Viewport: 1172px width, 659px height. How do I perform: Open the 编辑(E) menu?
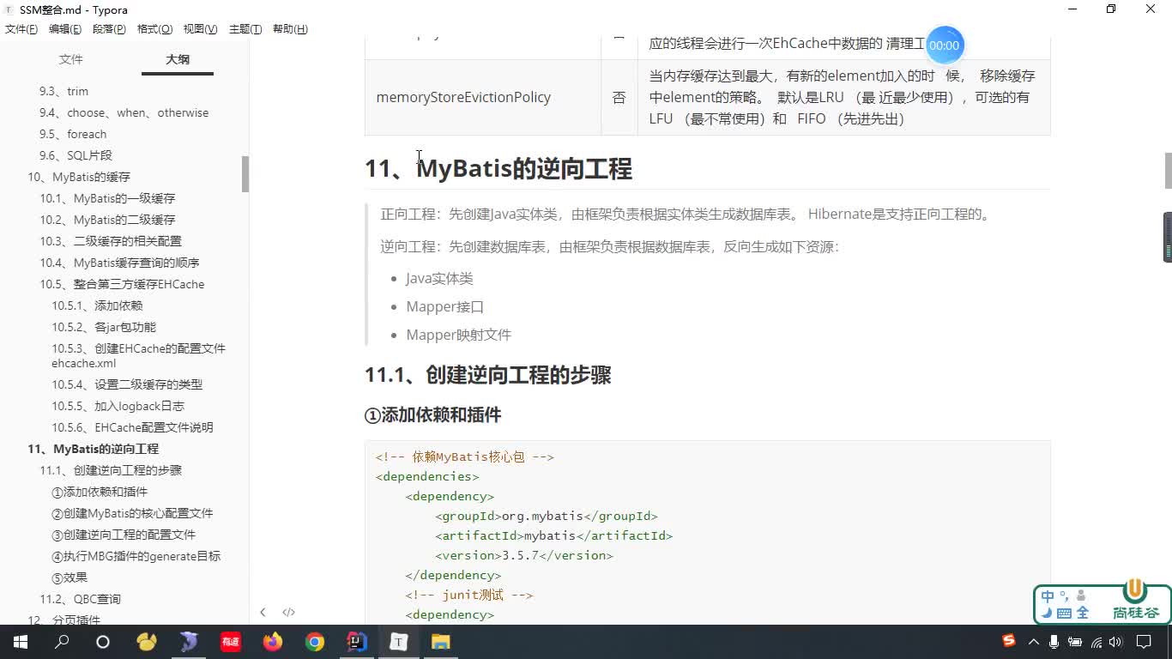point(65,29)
